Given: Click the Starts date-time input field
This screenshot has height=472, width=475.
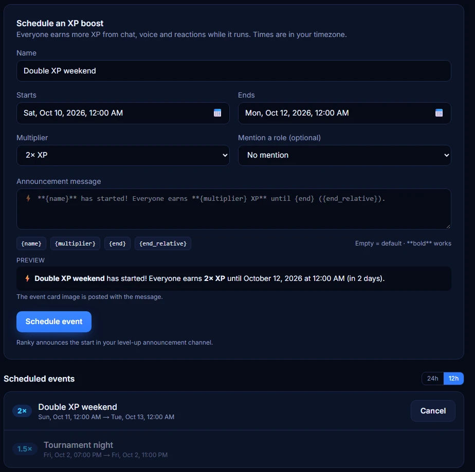Looking at the screenshot, I should coord(123,113).
